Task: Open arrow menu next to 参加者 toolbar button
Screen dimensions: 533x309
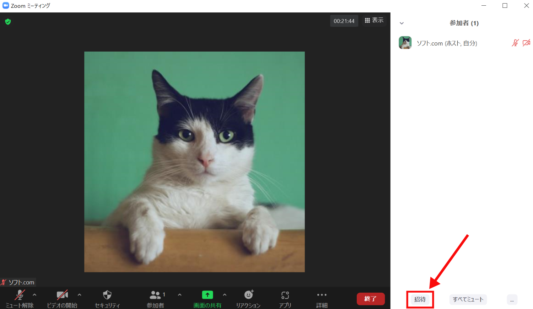Action: (x=179, y=295)
